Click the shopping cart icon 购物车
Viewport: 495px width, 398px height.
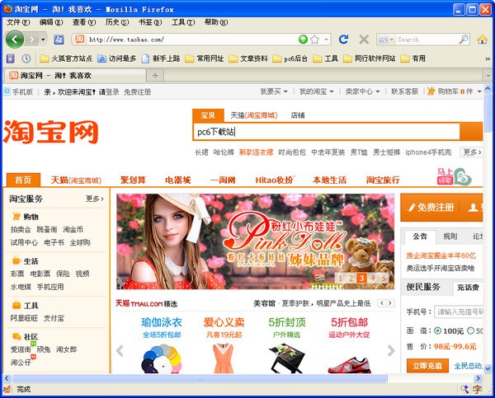point(431,91)
